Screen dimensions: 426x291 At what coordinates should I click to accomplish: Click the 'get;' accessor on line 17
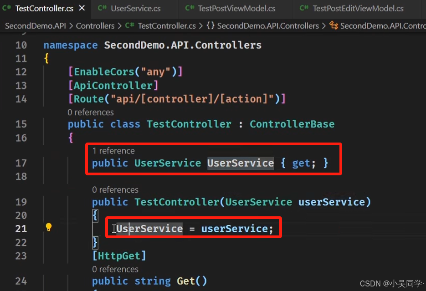pos(304,163)
